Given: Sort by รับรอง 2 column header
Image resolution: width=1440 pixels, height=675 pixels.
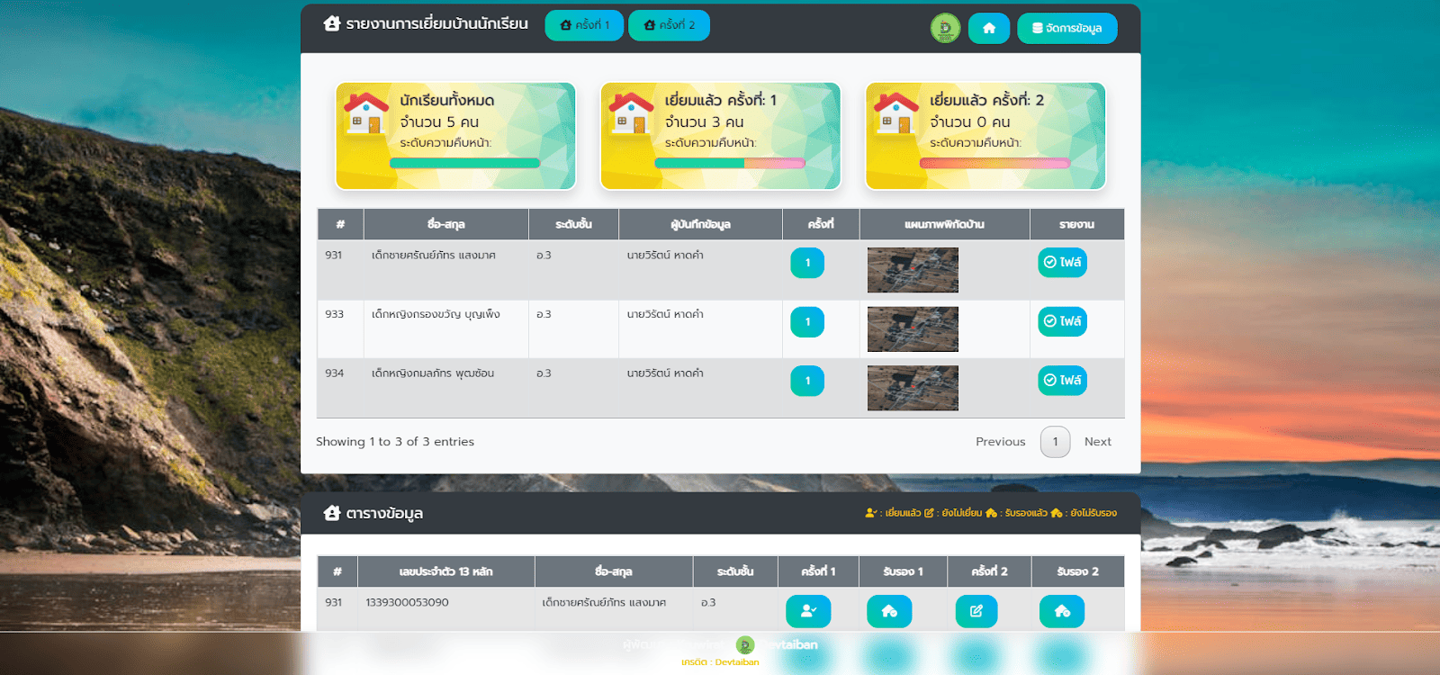Looking at the screenshot, I should (1077, 571).
